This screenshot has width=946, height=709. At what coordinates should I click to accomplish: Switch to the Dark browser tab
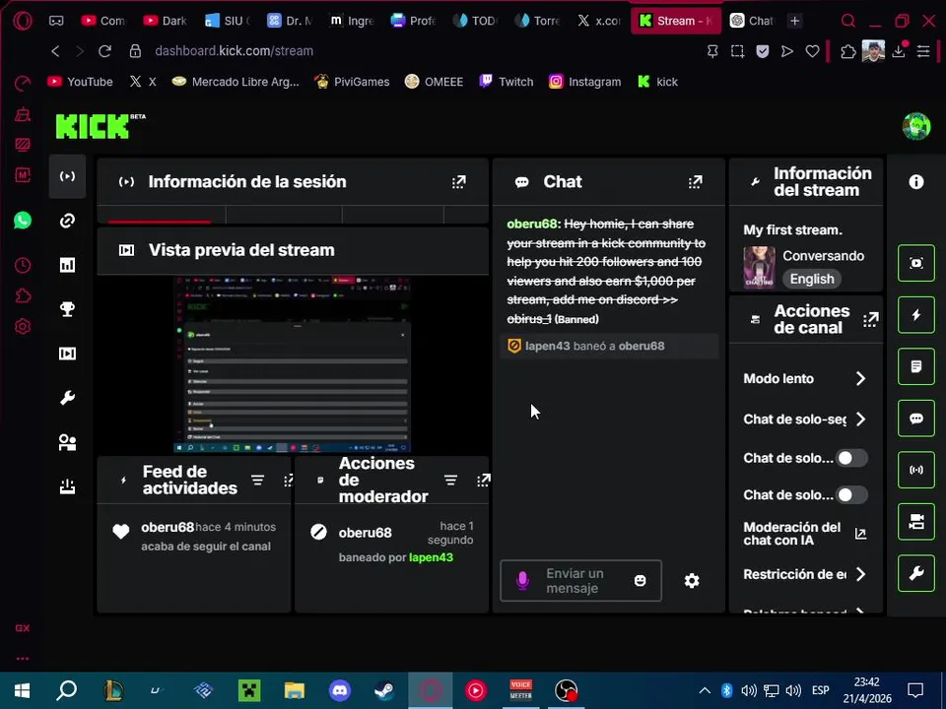point(166,21)
